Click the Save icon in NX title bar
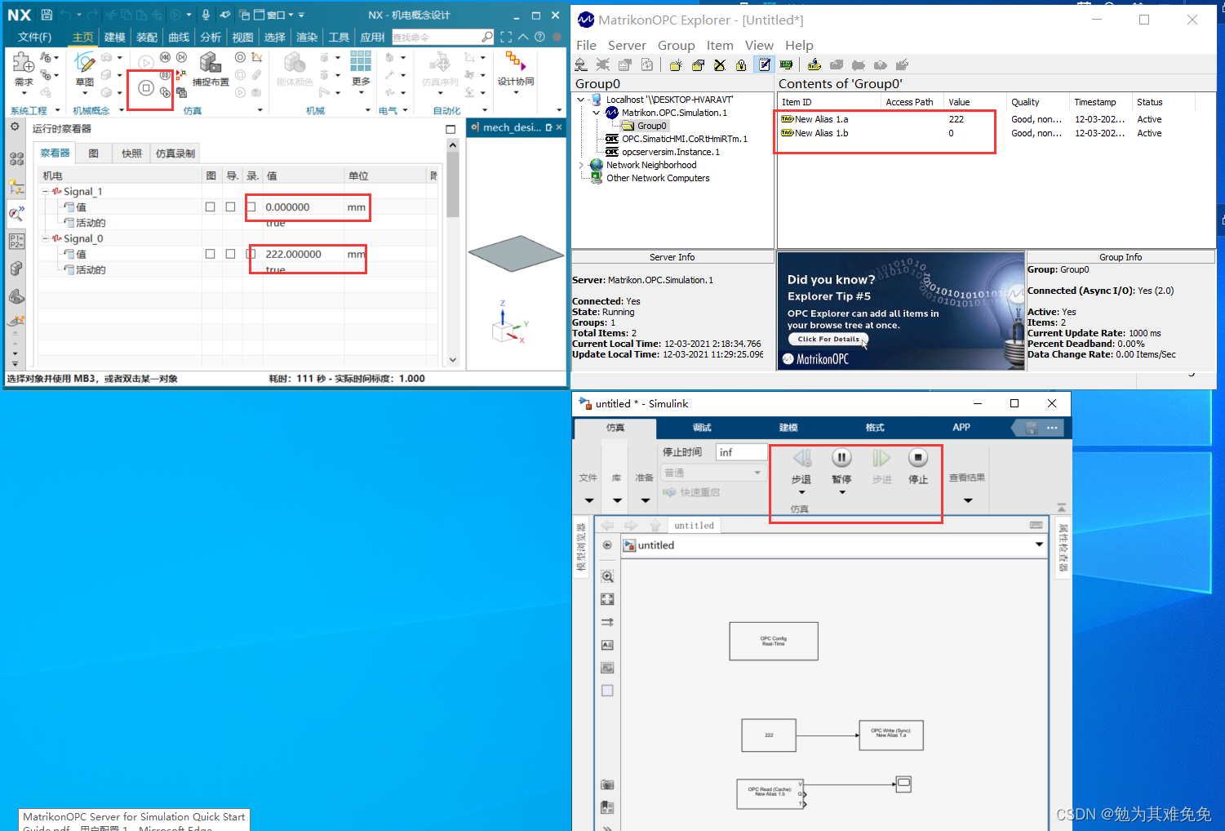 coord(47,15)
